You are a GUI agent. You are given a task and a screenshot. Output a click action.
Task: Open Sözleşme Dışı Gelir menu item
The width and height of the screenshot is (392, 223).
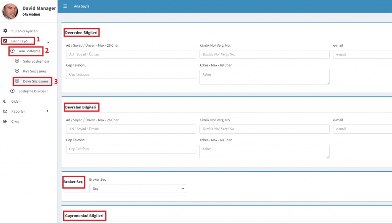point(33,91)
